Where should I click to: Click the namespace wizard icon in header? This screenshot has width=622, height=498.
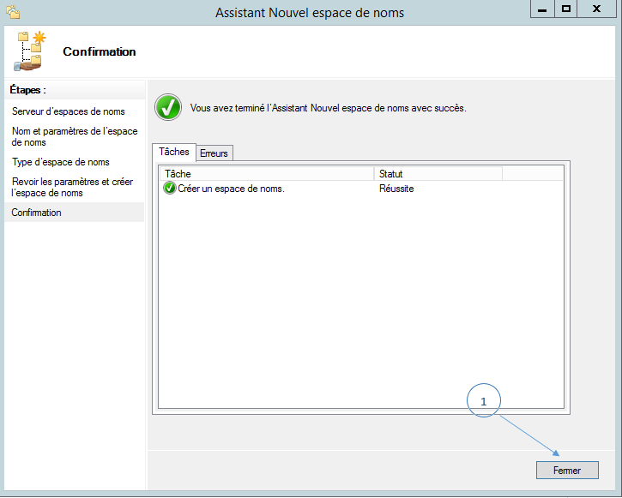[x=31, y=51]
